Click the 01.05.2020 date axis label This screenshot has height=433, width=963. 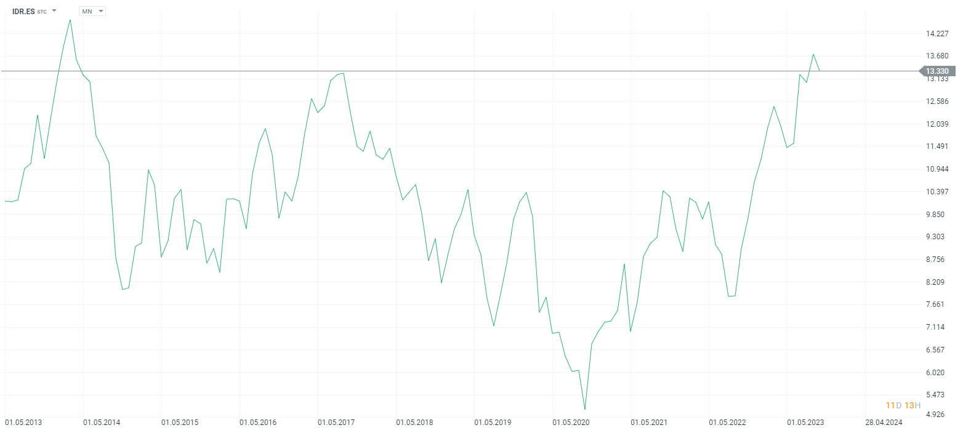(571, 423)
